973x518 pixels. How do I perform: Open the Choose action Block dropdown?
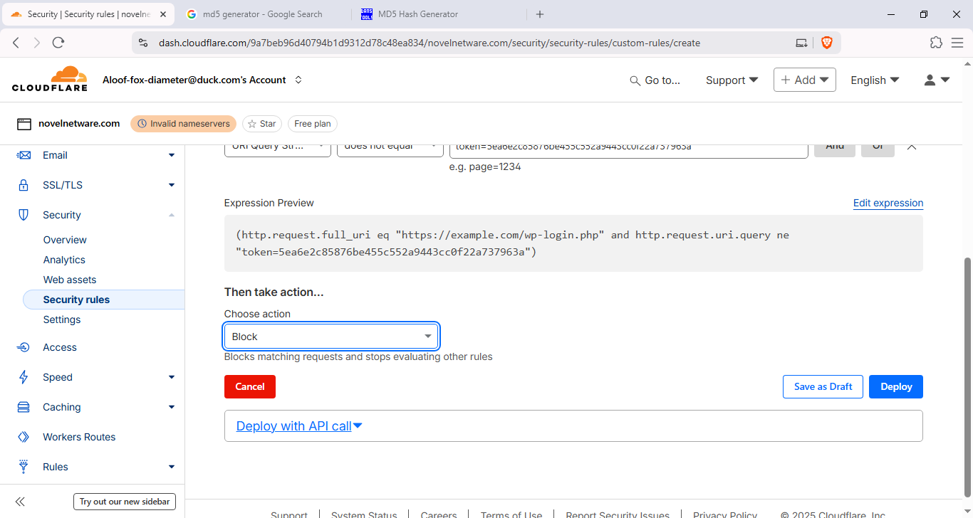click(x=331, y=337)
